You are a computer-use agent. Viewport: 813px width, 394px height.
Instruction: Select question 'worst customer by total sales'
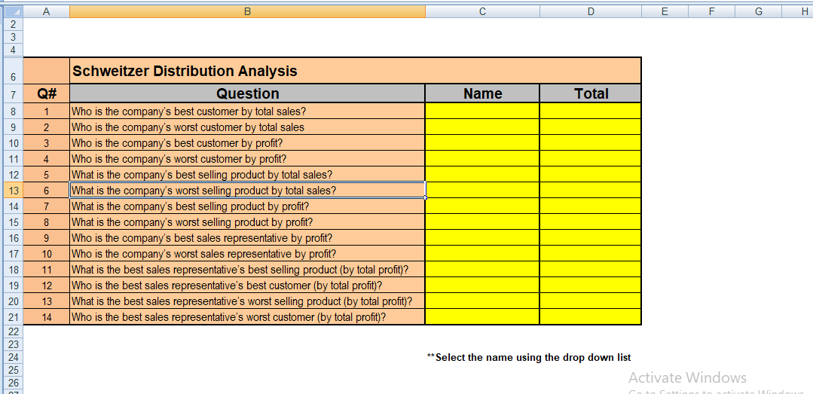coord(247,127)
